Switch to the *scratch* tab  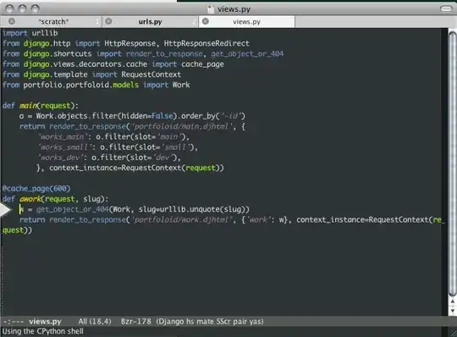pos(53,21)
